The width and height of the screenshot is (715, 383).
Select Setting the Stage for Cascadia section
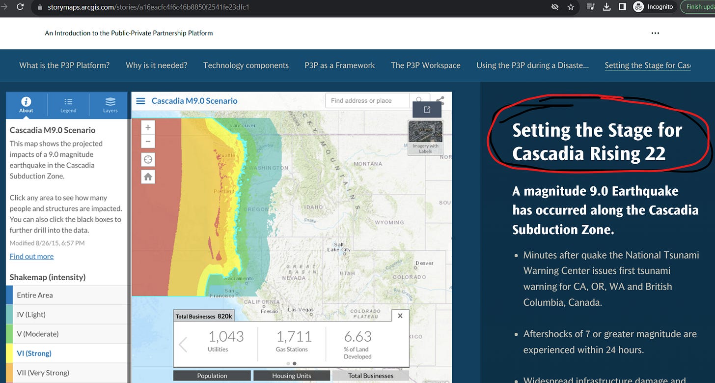[x=648, y=65]
